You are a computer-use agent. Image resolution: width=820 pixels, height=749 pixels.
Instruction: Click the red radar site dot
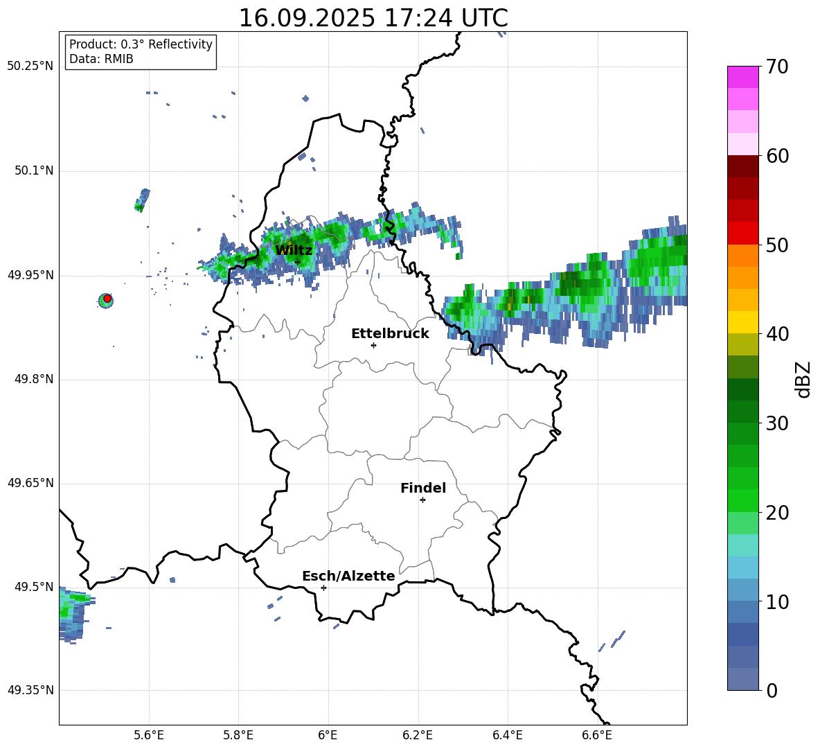pyautogui.click(x=107, y=299)
